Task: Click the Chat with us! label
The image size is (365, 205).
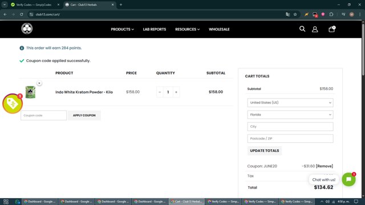Action: click(323, 180)
